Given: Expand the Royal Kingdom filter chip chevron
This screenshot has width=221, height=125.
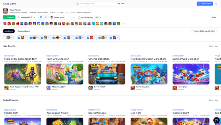Looking at the screenshot, I should coord(25,38).
